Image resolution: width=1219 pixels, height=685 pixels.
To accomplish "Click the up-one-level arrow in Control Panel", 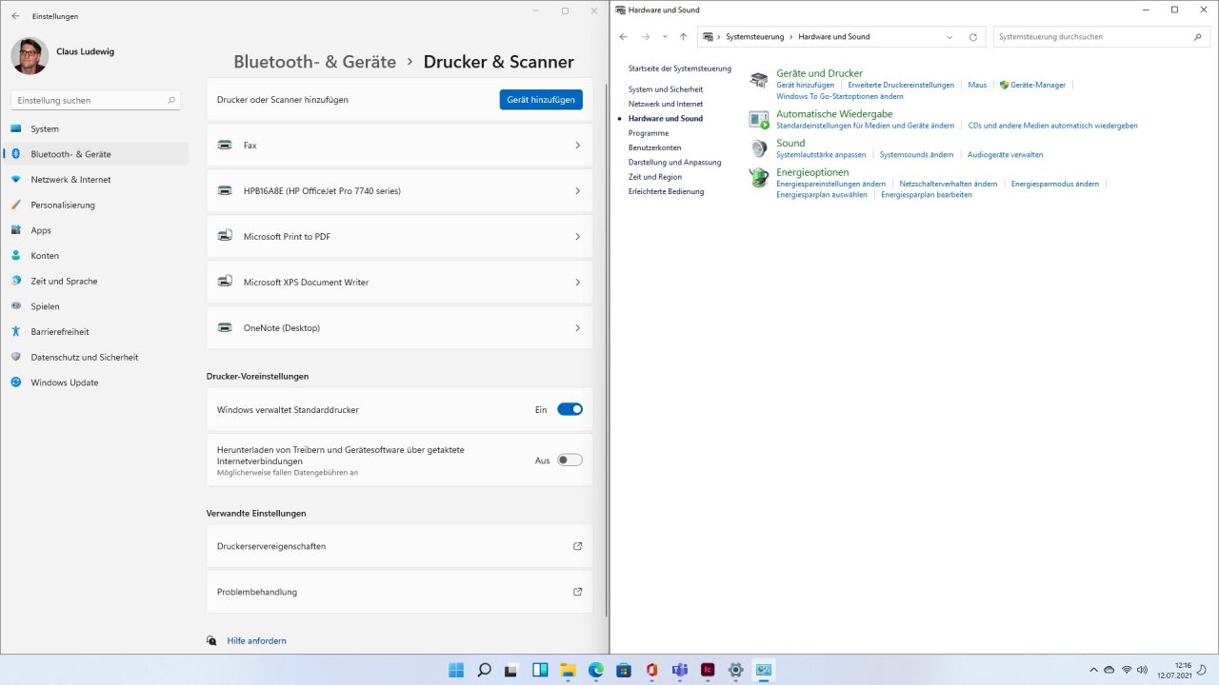I will pos(683,37).
